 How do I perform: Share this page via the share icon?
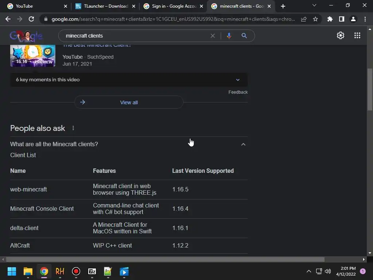tap(304, 19)
